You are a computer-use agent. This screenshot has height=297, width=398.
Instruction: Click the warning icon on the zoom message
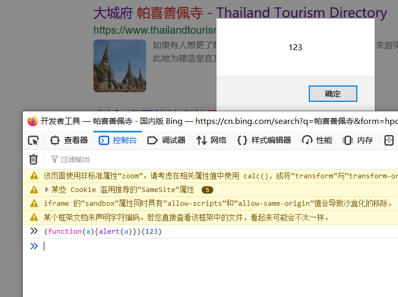click(x=34, y=176)
